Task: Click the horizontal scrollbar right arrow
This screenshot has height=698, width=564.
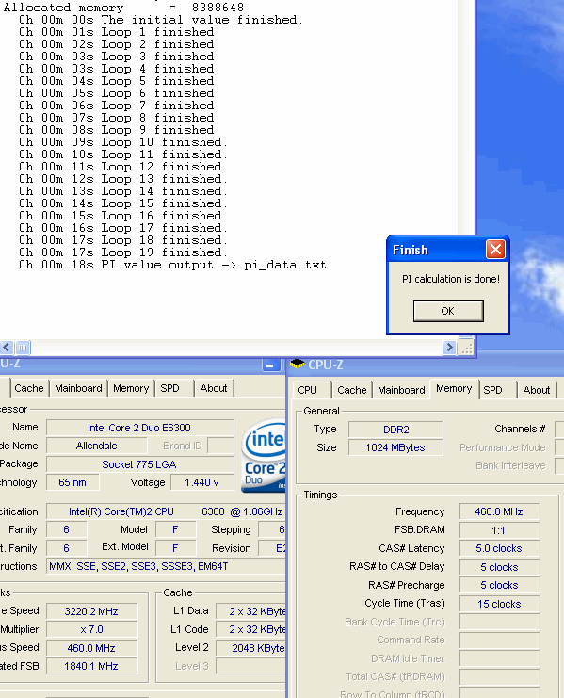Action: click(449, 347)
